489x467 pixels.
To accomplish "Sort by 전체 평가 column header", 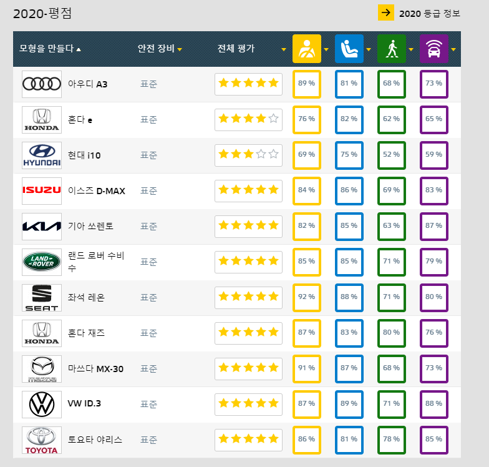I will pyautogui.click(x=236, y=49).
